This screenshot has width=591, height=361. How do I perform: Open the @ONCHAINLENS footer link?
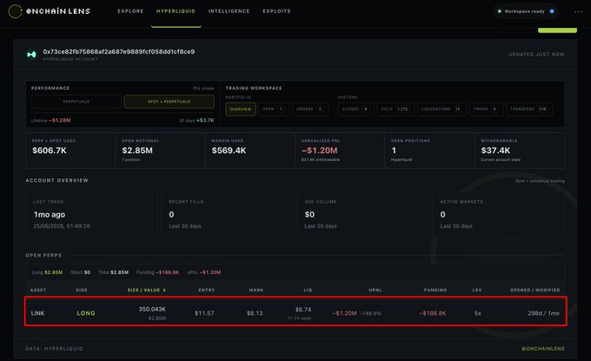coord(542,349)
